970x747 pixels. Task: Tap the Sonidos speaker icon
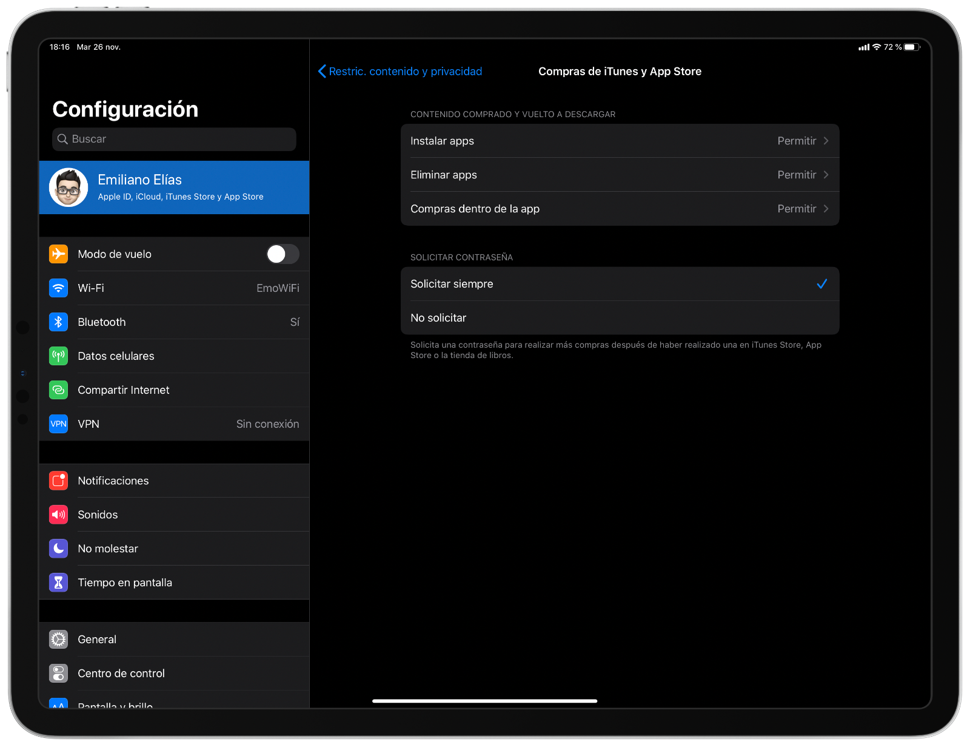click(x=58, y=515)
